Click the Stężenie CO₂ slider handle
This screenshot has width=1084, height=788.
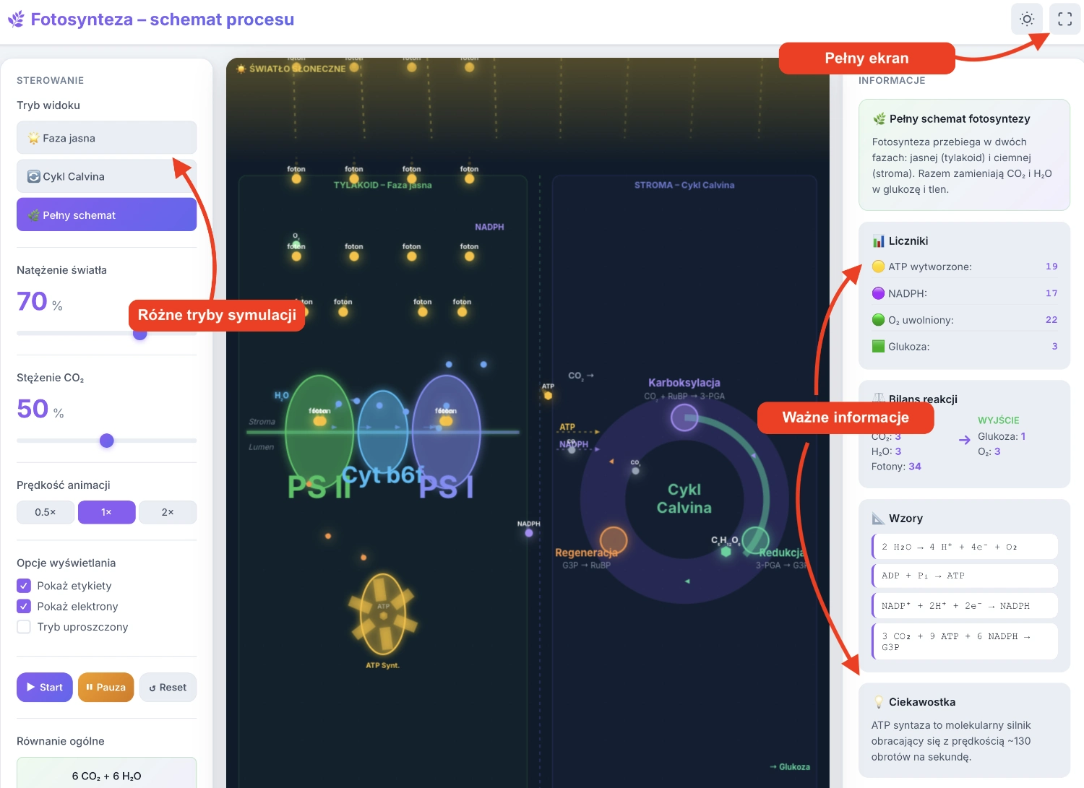(x=107, y=441)
